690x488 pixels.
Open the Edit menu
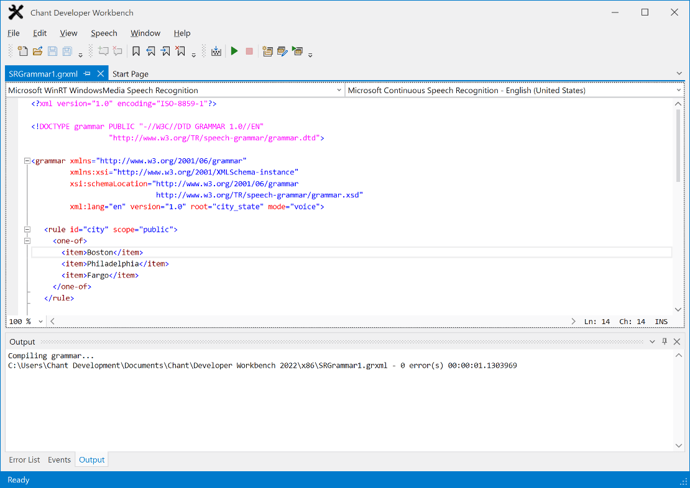(40, 33)
